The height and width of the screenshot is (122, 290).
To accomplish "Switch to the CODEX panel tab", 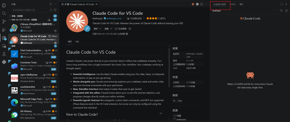I will tap(233, 4).
